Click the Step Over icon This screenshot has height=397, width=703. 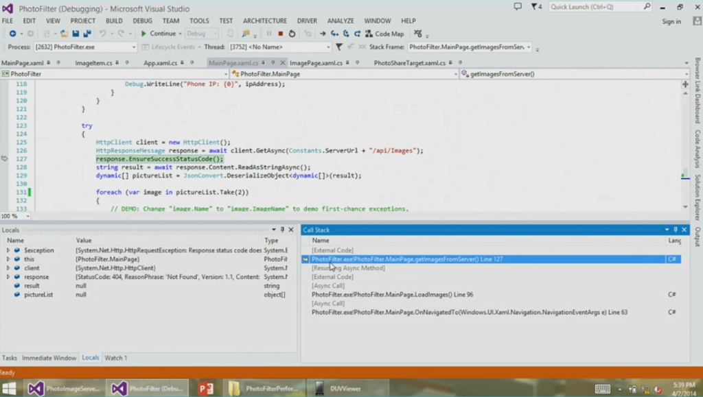tap(346, 34)
